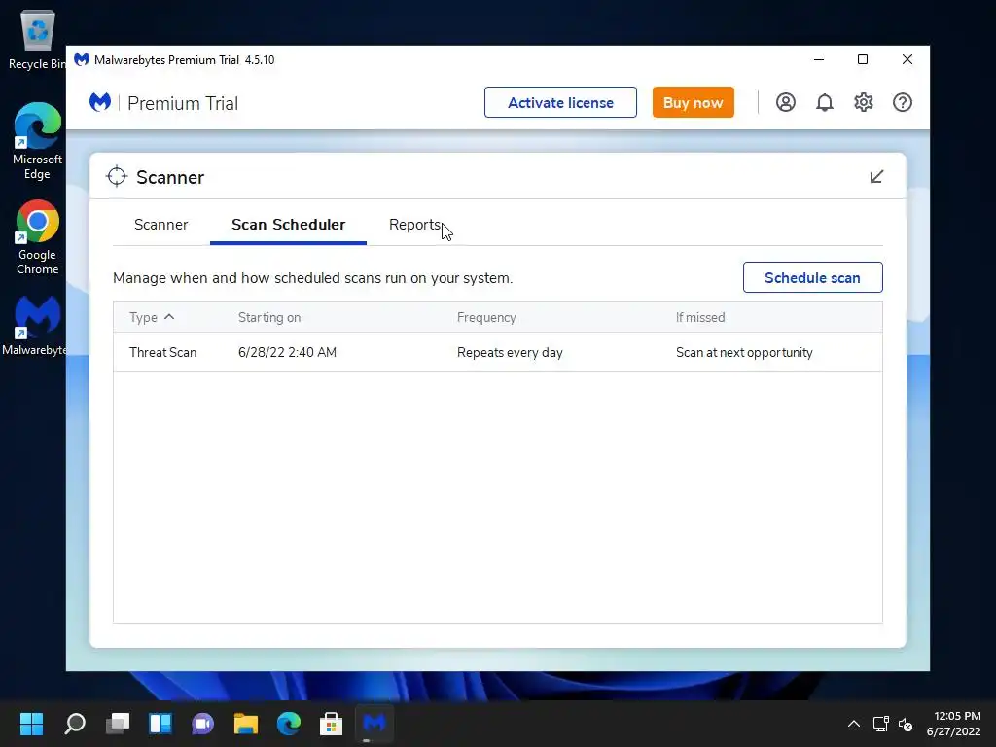Viewport: 996px width, 747px height.
Task: Close the Malwarebytes window
Action: 907,59
